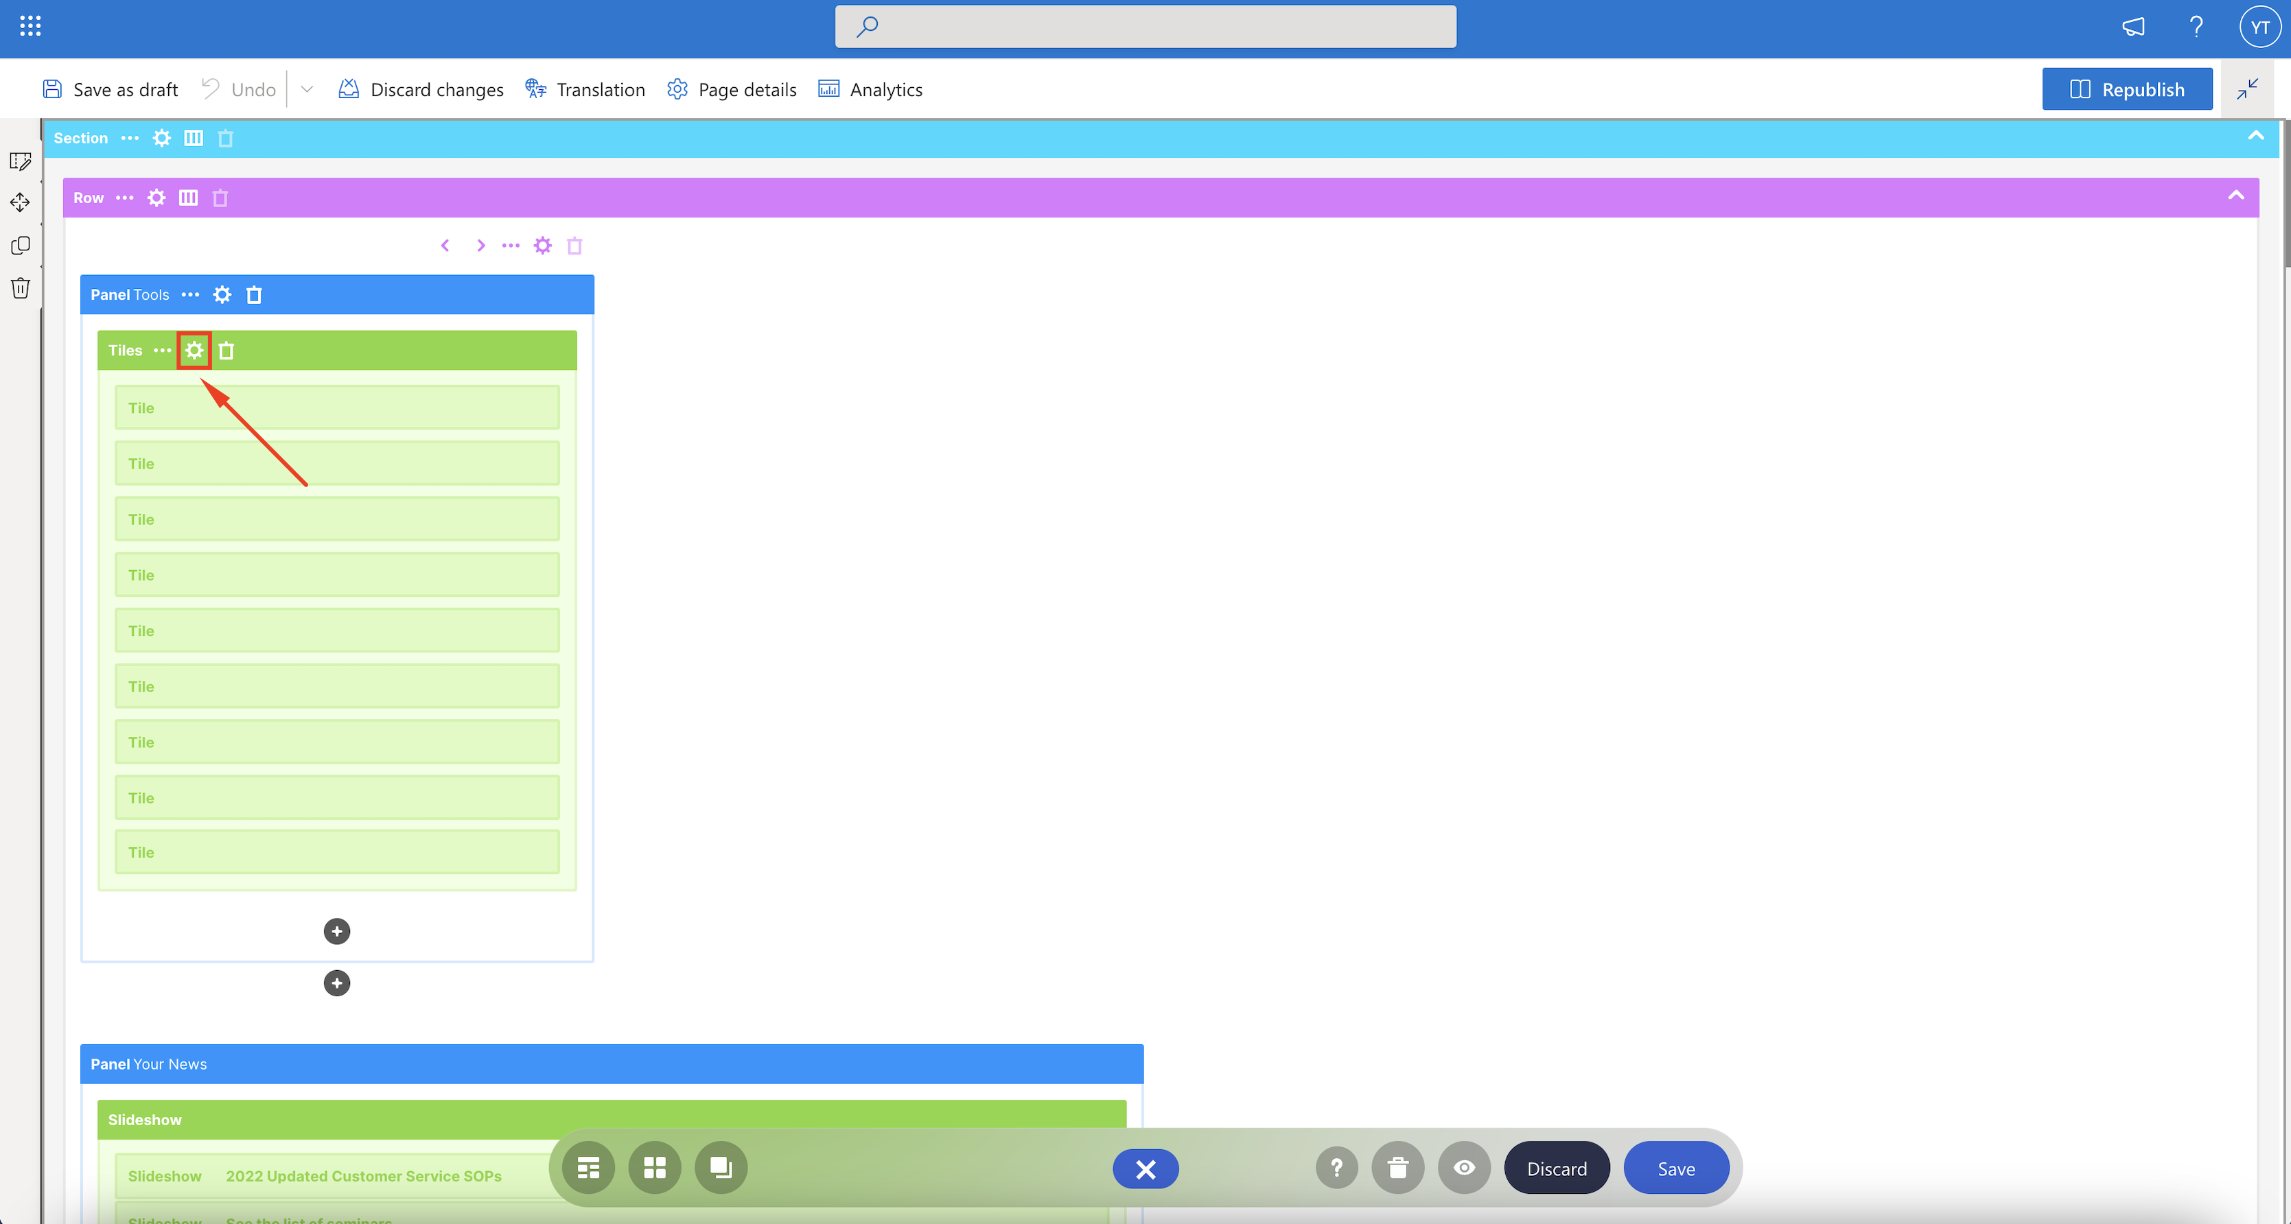Open Panel Tools settings gear
The width and height of the screenshot is (2291, 1224).
tap(222, 294)
